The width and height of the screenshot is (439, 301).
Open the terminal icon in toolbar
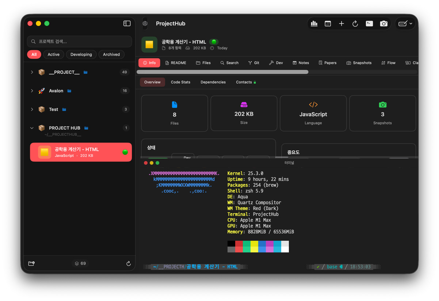(x=369, y=24)
